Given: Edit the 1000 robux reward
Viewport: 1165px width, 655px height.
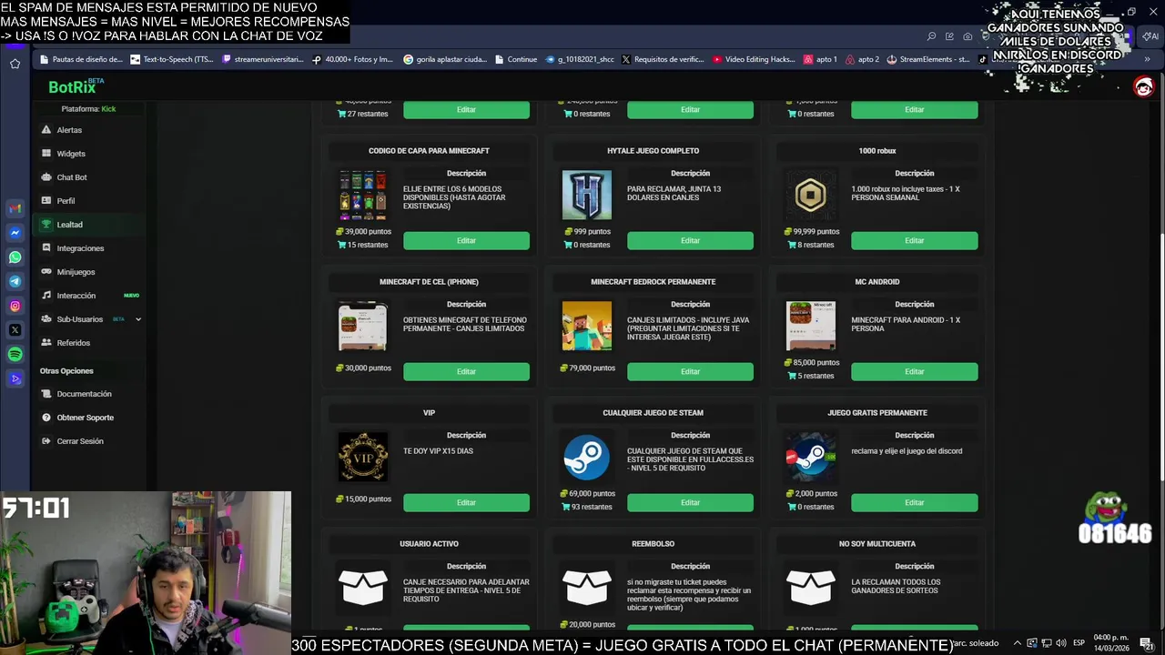Looking at the screenshot, I should coord(915,240).
